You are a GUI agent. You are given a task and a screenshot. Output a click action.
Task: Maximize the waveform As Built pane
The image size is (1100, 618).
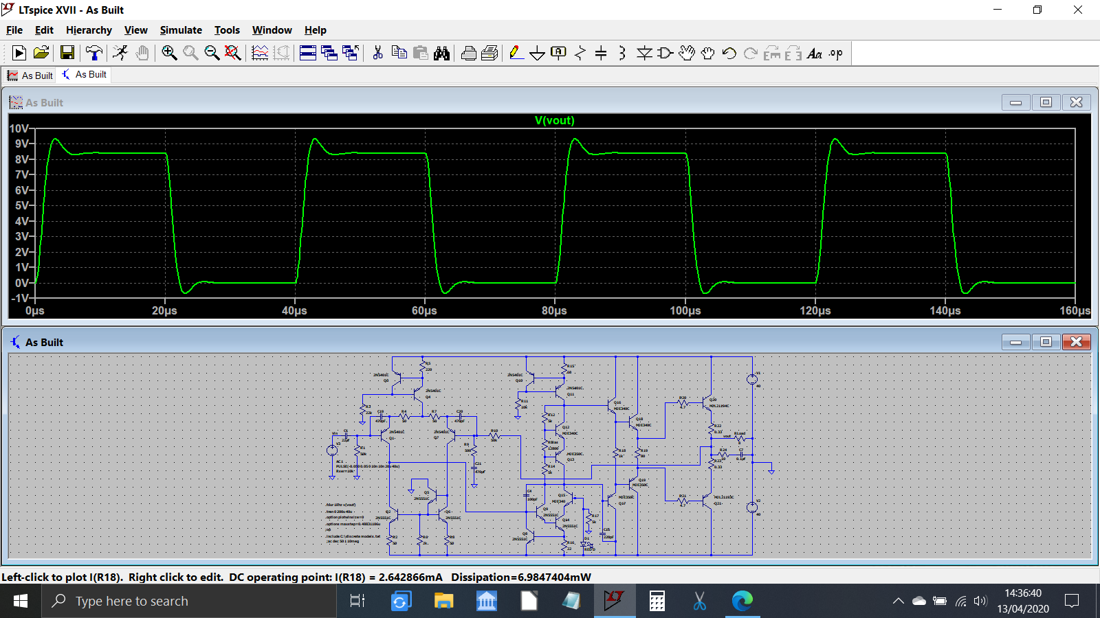tap(1046, 102)
